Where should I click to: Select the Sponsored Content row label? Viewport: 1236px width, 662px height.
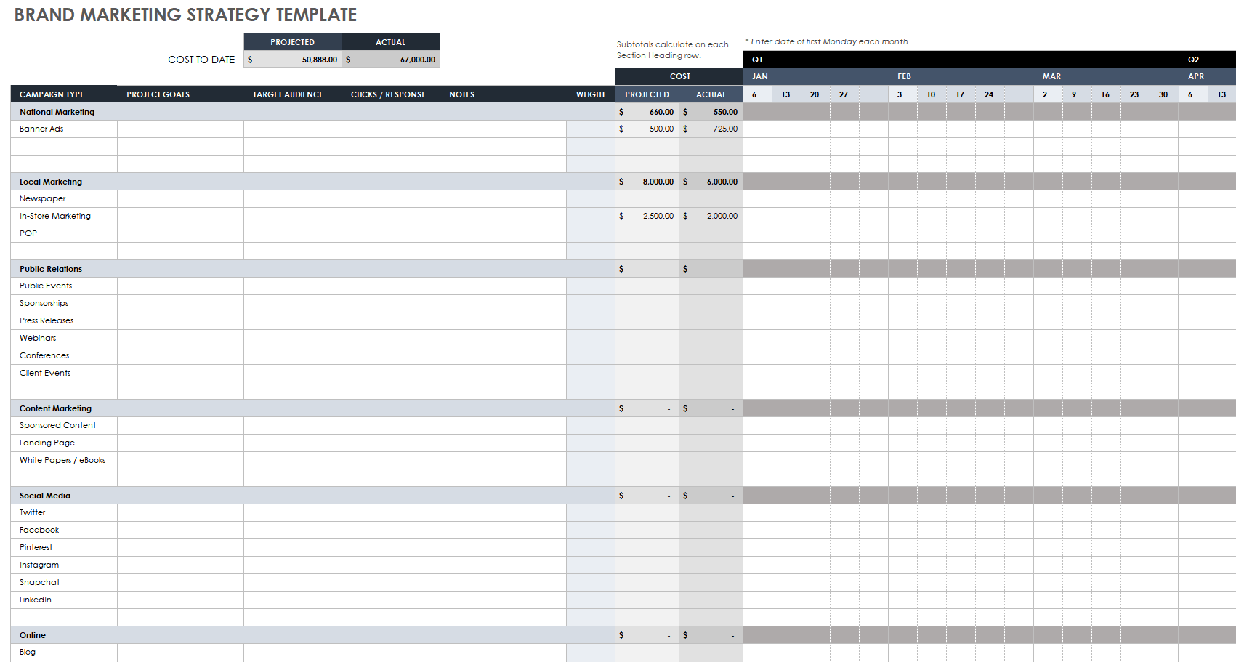[57, 425]
